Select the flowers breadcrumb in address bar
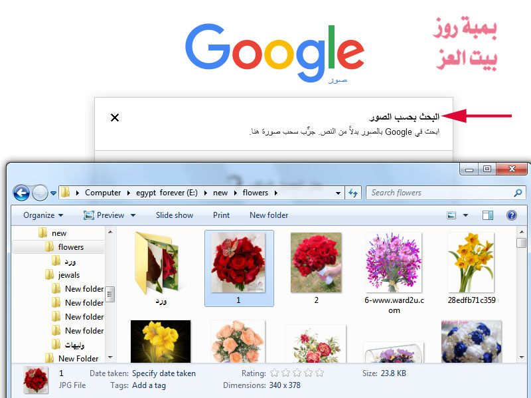Viewport: 531px width, 398px height. tap(256, 193)
